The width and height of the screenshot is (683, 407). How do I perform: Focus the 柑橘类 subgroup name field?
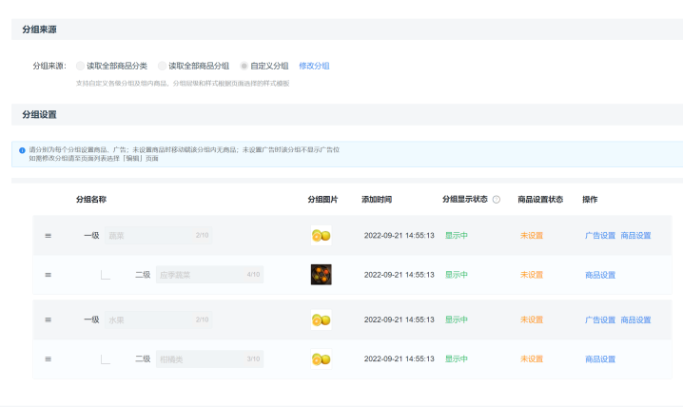pos(209,359)
